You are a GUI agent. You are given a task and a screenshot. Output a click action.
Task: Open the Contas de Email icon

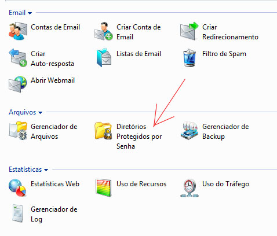click(18, 31)
